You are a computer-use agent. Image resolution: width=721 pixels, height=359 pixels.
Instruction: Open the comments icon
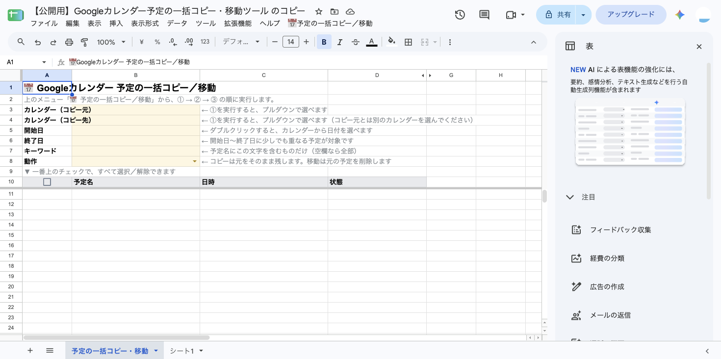(x=484, y=15)
